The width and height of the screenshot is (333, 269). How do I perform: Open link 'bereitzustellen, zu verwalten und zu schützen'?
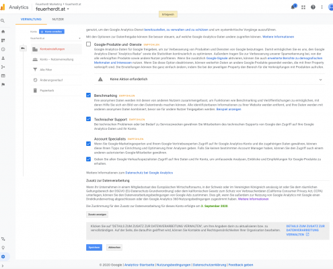176,30
